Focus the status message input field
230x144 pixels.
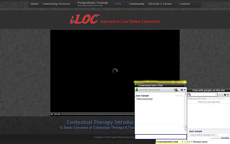[208, 135]
